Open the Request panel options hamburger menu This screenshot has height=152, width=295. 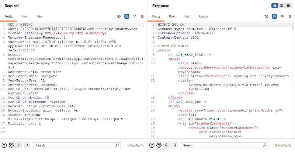point(142,16)
